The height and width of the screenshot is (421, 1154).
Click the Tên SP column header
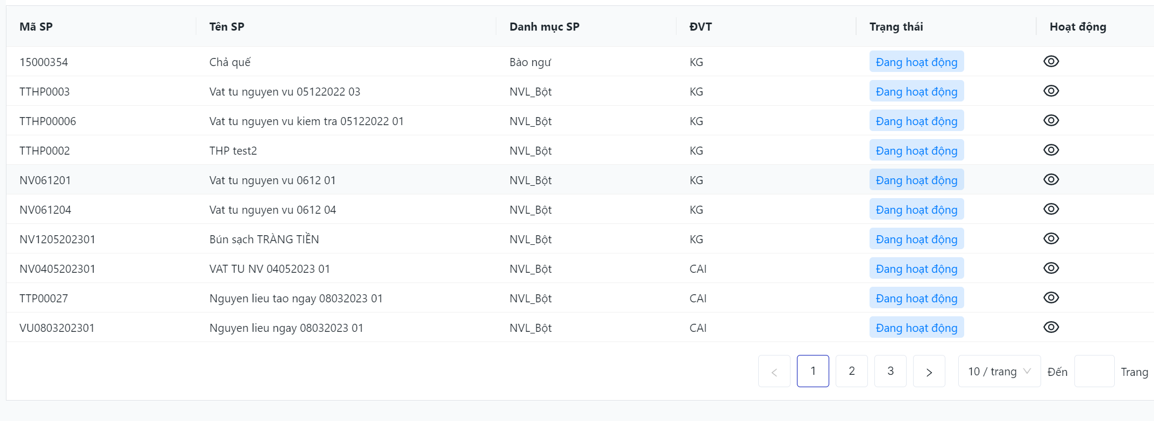click(226, 27)
